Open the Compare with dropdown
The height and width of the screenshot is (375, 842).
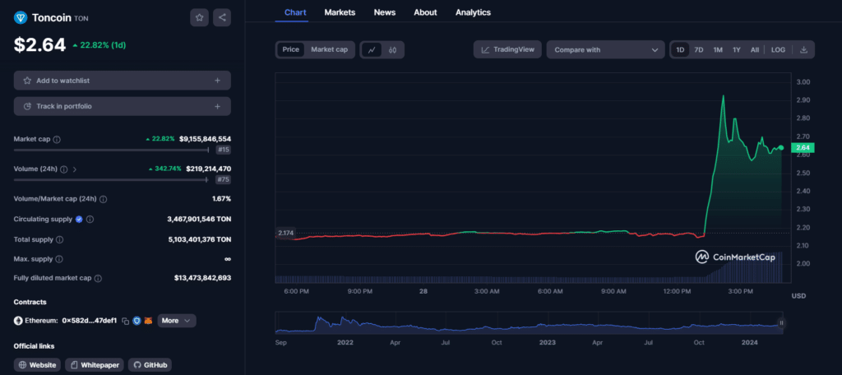pos(605,49)
